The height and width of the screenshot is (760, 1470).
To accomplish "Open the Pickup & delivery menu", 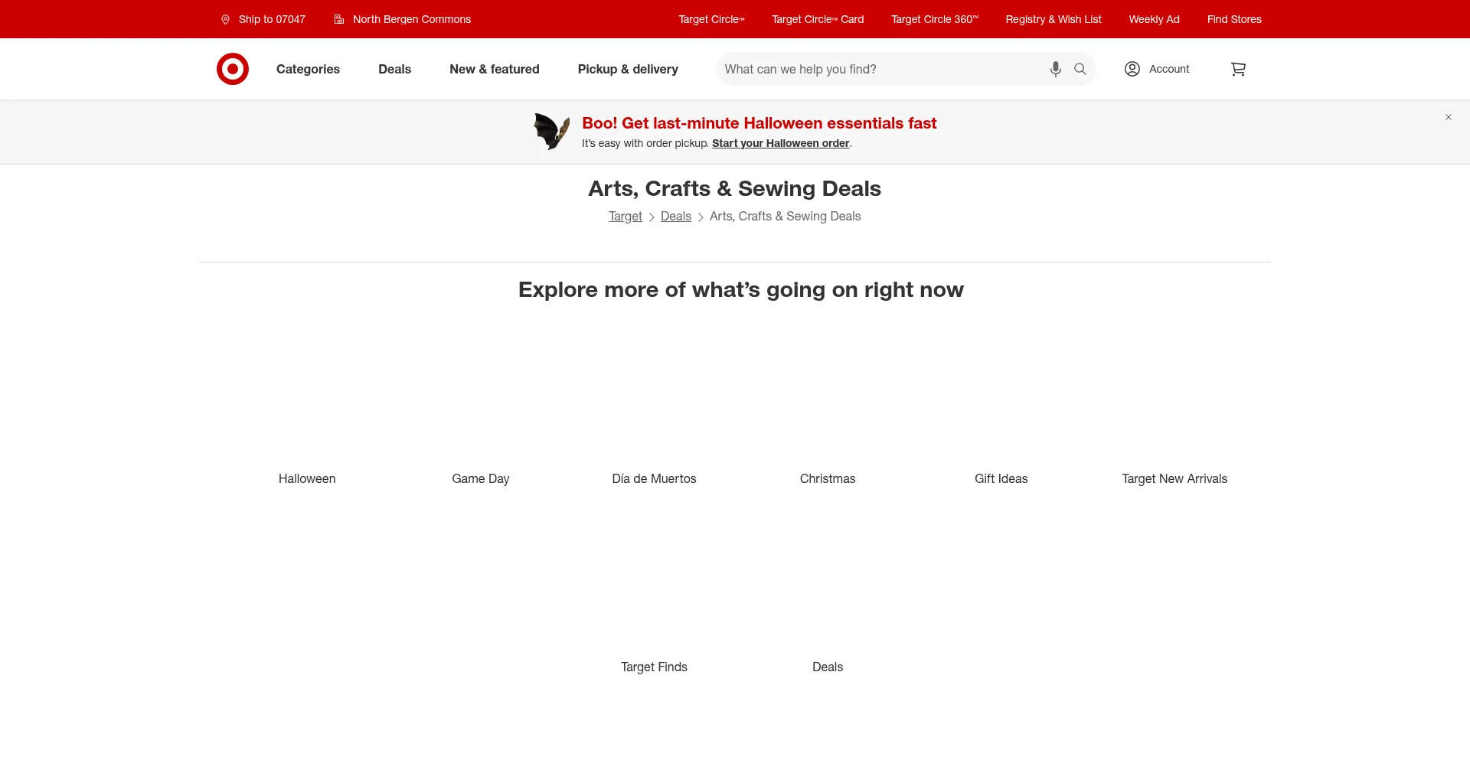I will tap(628, 69).
